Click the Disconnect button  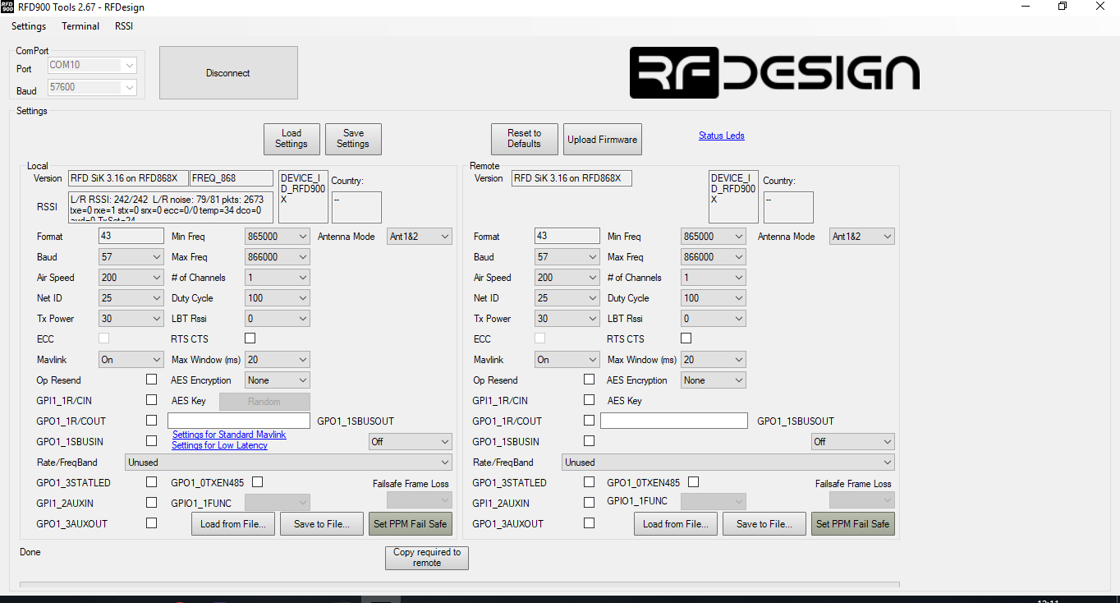pyautogui.click(x=227, y=72)
